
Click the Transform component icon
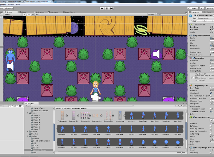[x=192, y=25]
